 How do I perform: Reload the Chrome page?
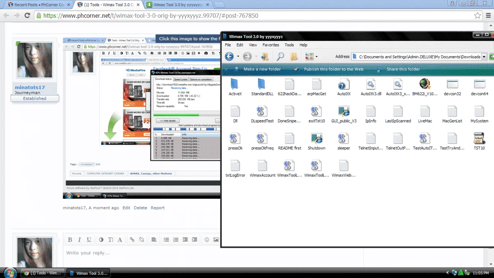[x=27, y=15]
